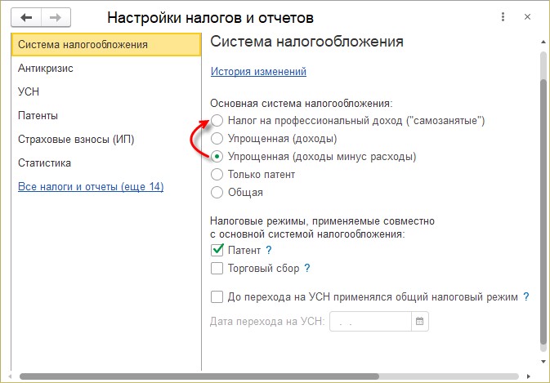This screenshot has width=550, height=383.
Task: Click the Настройки налогов и отчетов title
Action: pos(211,17)
